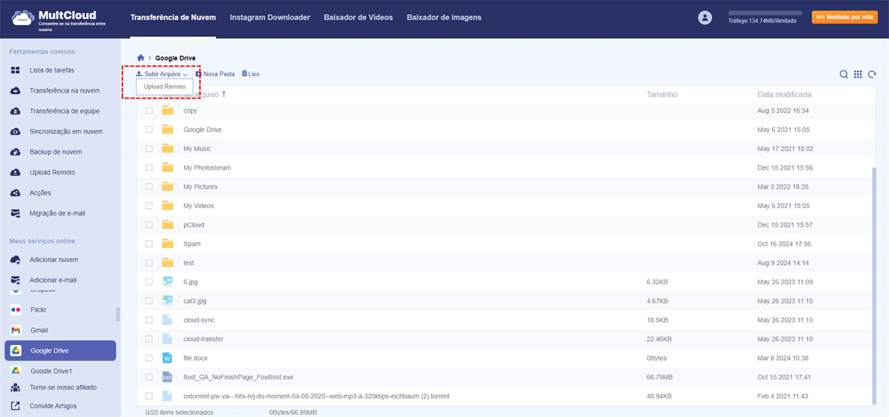This screenshot has width=889, height=417.
Task: Check the box for cat3.jpg
Action: 149,301
